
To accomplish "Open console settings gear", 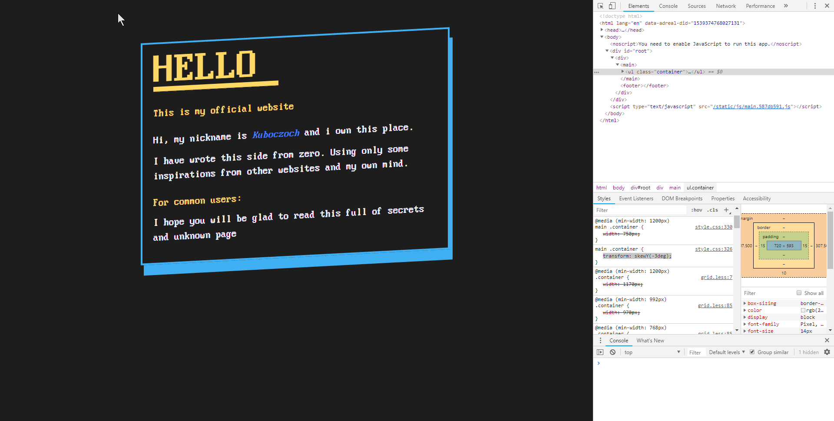I will pos(827,352).
